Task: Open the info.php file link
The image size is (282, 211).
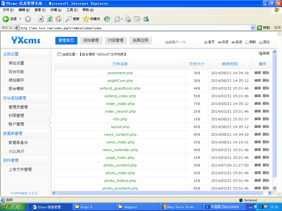Action: coord(120,119)
